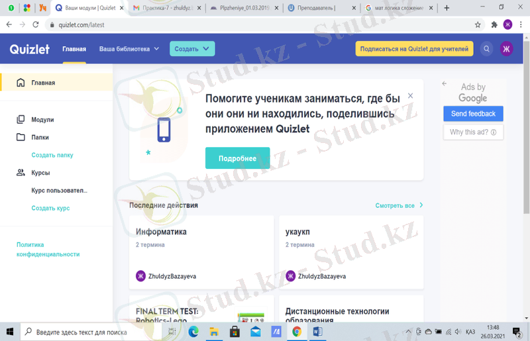The height and width of the screenshot is (341, 530).
Task: Click the Quizlet logo in the header
Action: tap(29, 50)
